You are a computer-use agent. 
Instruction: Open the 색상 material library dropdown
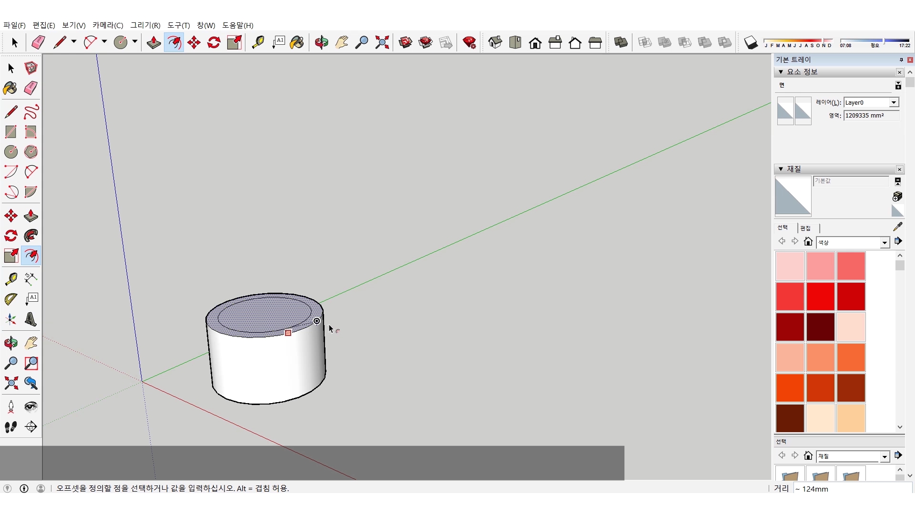(884, 243)
